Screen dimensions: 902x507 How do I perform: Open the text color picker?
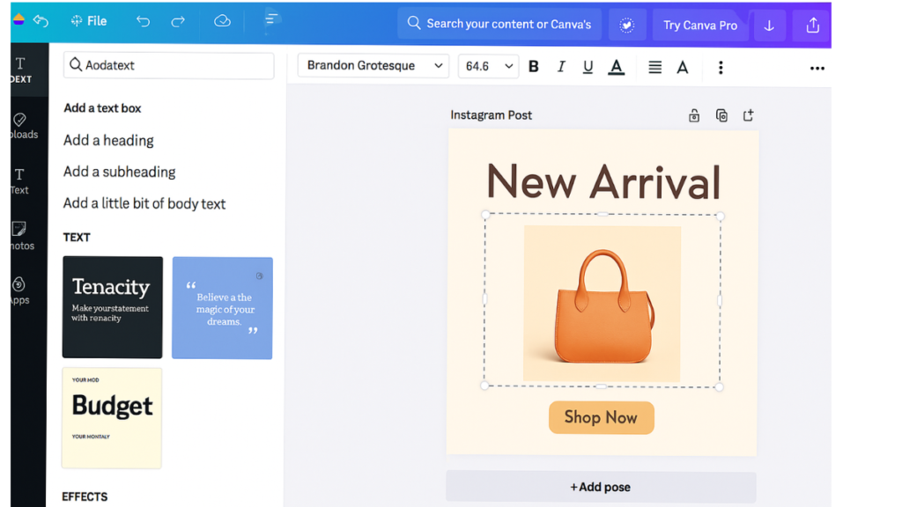click(x=616, y=67)
